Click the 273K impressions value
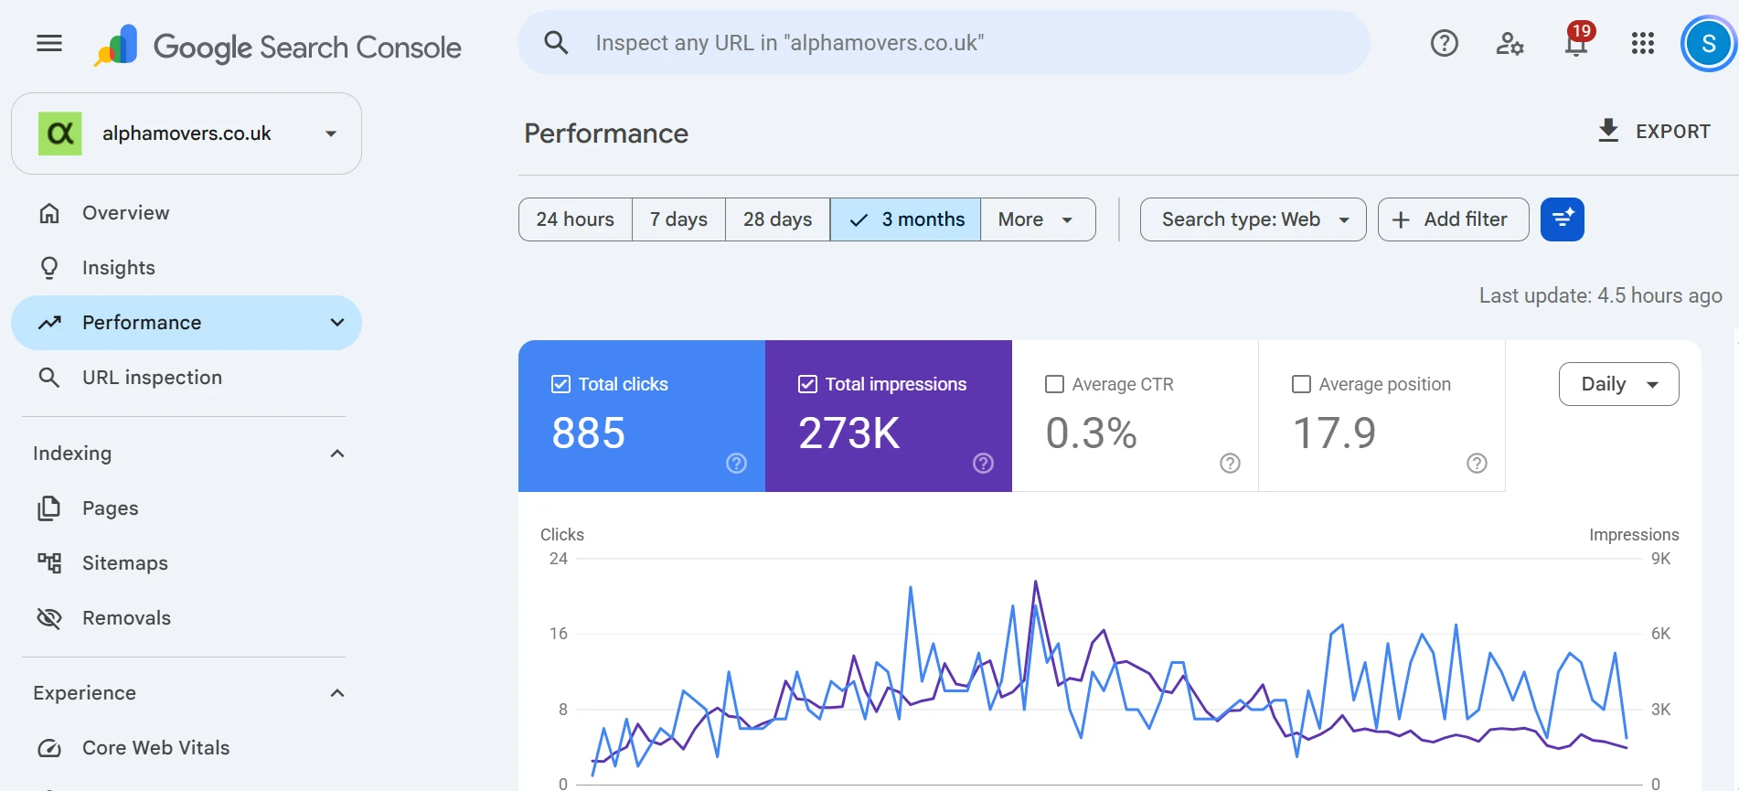Image resolution: width=1739 pixels, height=791 pixels. 849,433
